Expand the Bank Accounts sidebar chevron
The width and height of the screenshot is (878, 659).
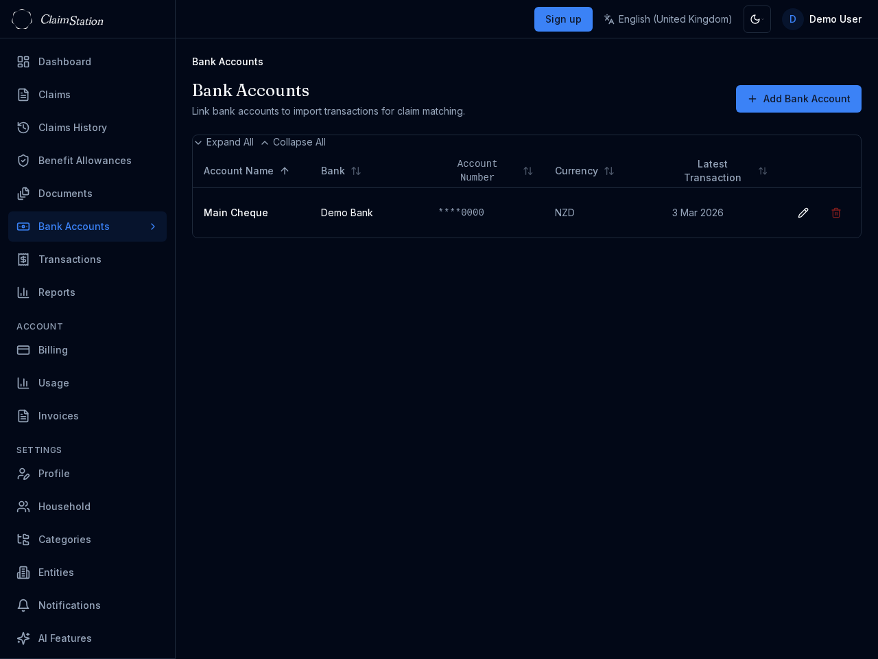point(153,227)
